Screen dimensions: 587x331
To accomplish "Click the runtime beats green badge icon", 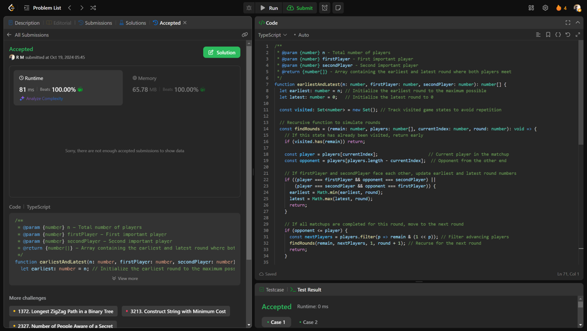I will [x=80, y=89].
